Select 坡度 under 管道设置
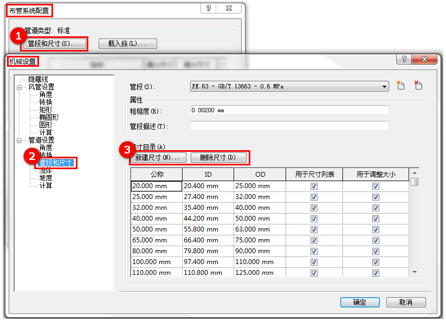The height and width of the screenshot is (321, 446). 46,178
